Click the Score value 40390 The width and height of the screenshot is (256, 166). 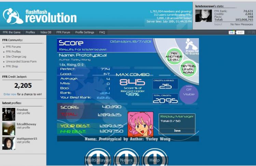[x=112, y=107]
